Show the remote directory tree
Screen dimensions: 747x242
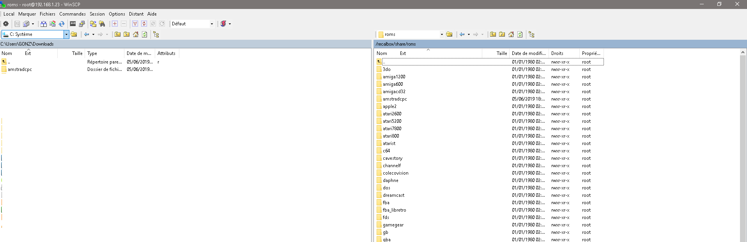click(531, 34)
